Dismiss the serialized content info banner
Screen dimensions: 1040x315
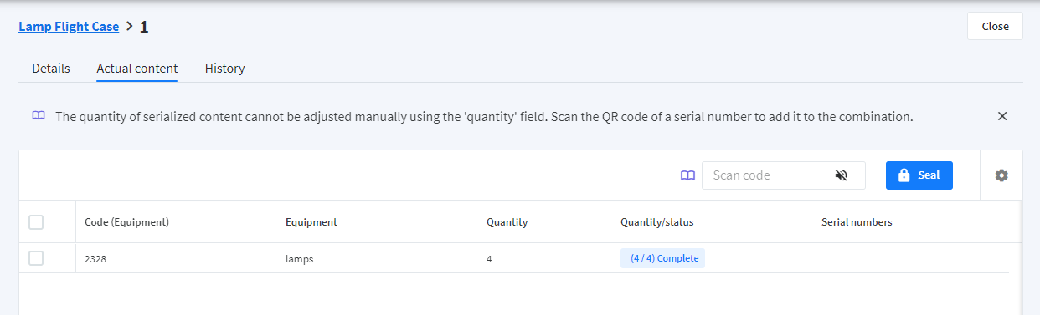click(x=1002, y=116)
